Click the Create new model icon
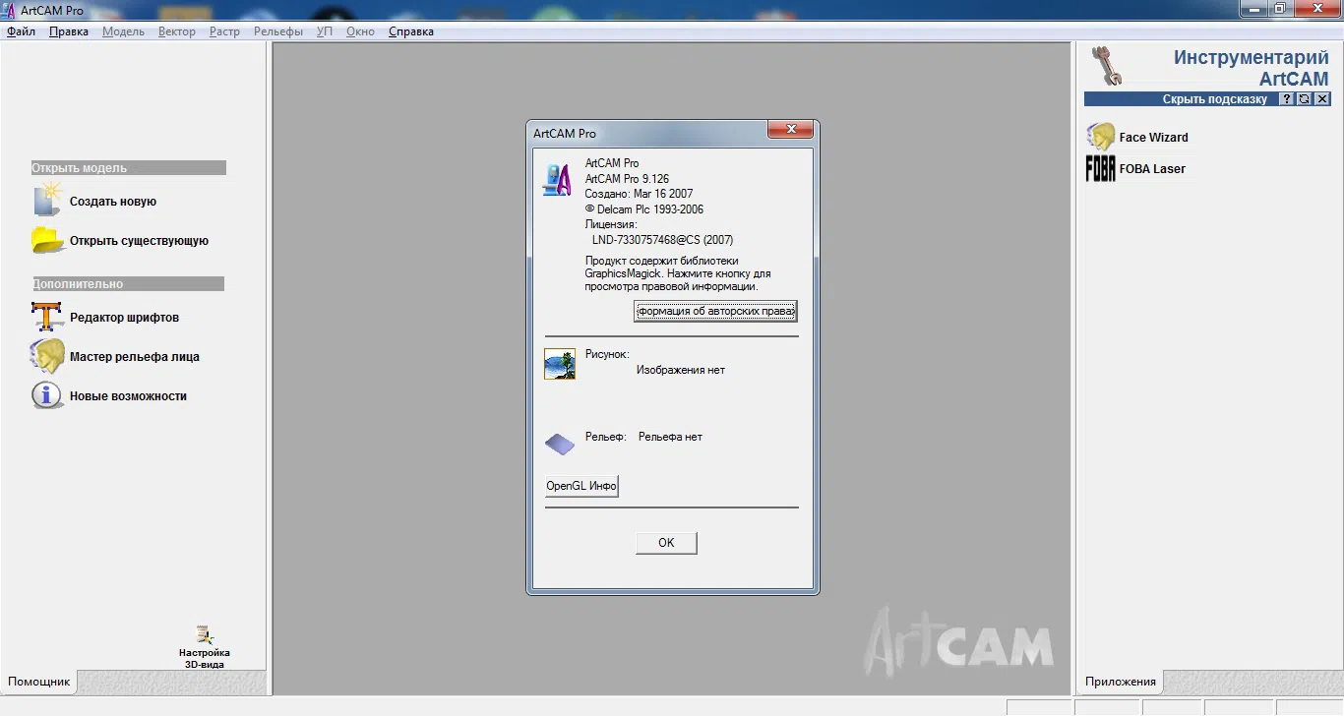 (47, 200)
